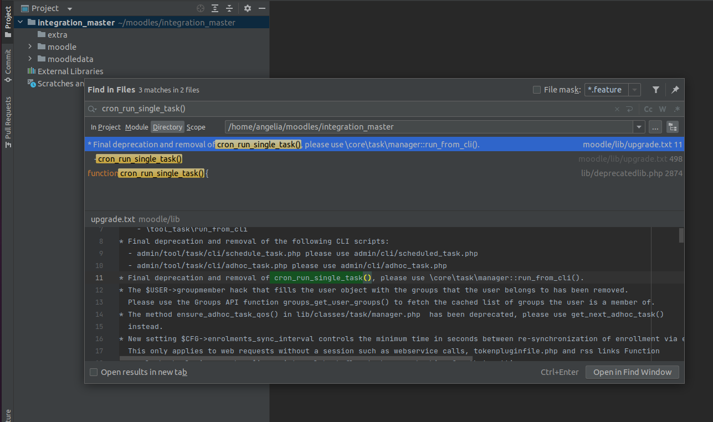Expand the moodledata folder chevron
This screenshot has width=713, height=422.
point(30,59)
